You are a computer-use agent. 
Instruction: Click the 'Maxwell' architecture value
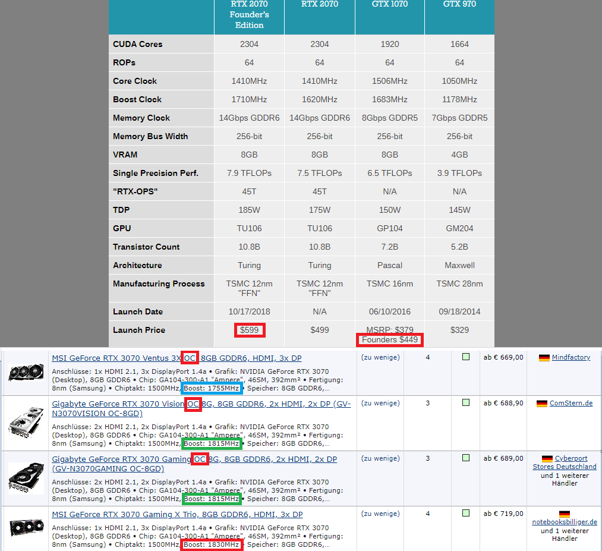tap(459, 265)
